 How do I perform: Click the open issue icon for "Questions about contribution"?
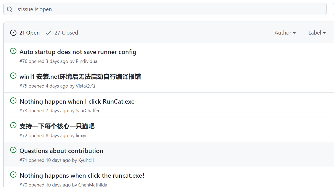tap(13, 150)
